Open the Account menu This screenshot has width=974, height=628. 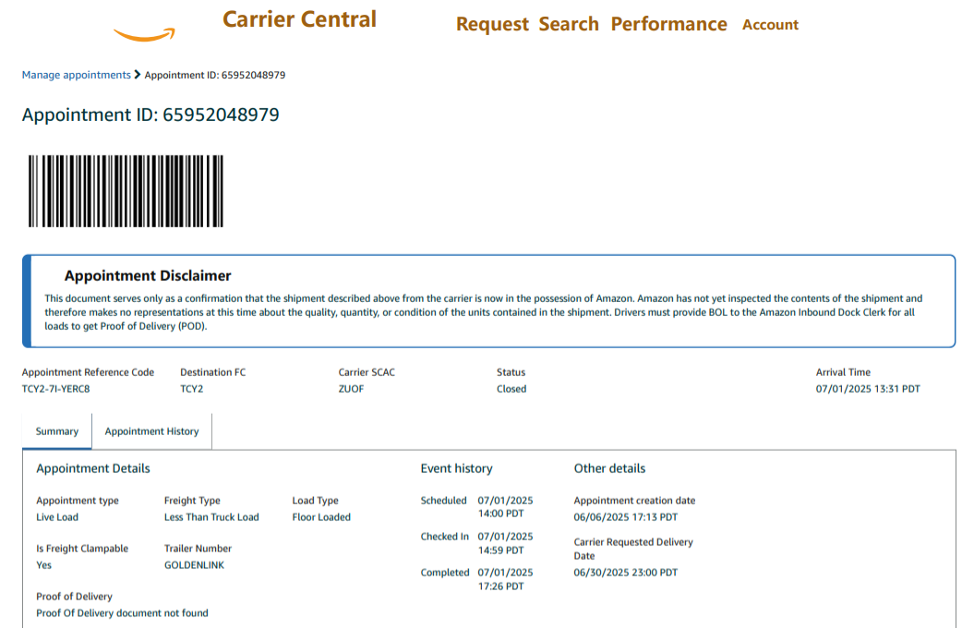coord(770,24)
